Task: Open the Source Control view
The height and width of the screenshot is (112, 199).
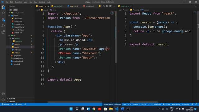Action: pos(3,20)
